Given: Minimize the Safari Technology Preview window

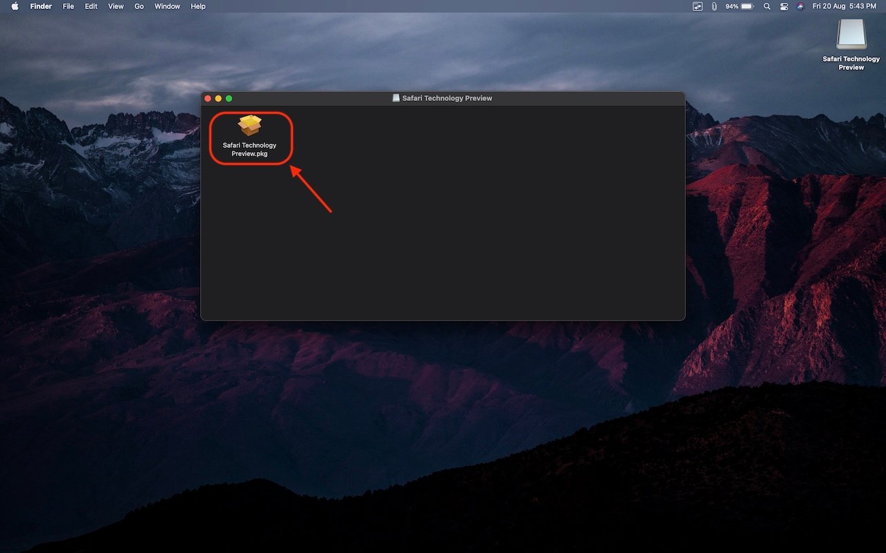Looking at the screenshot, I should pyautogui.click(x=218, y=98).
